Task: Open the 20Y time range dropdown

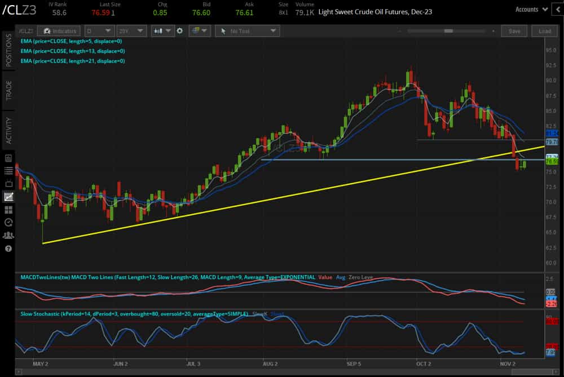Action: [x=131, y=31]
